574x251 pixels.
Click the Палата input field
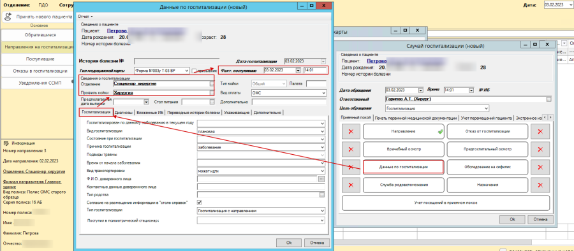point(316,84)
